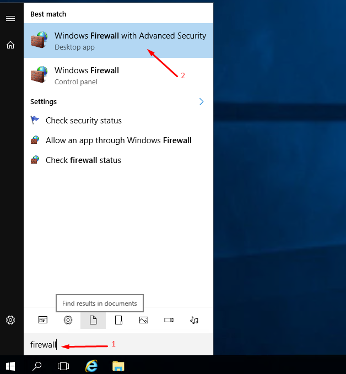Filter results by settings gear icon
Viewport: 346px width, 374px height.
coord(68,320)
